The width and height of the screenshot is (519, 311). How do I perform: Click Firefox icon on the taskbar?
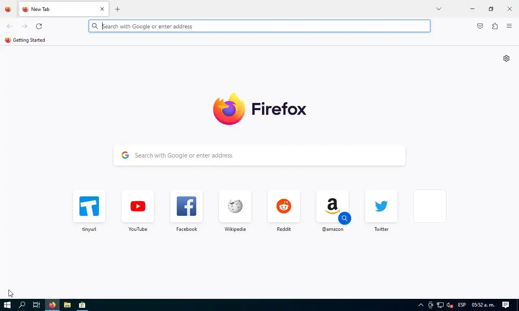point(52,305)
